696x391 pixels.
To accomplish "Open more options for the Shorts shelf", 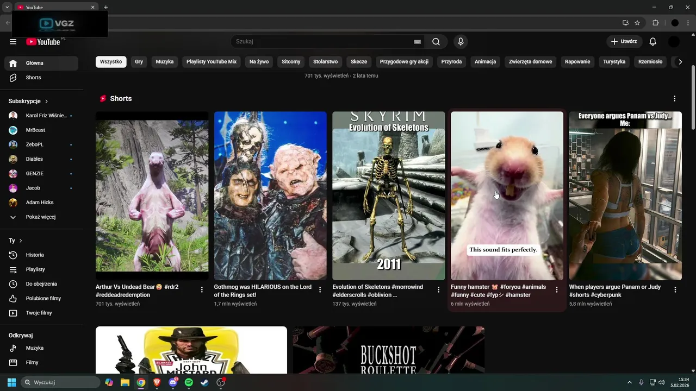I will coord(674,99).
